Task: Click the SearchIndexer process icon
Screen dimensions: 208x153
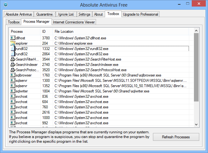Action: pos(13,65)
